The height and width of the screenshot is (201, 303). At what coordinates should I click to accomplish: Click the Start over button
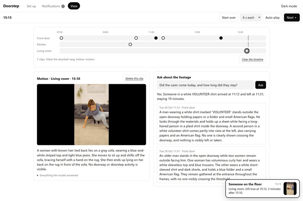[x=229, y=18]
